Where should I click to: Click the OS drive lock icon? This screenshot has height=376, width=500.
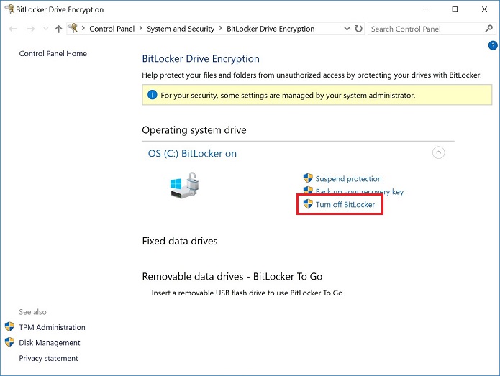click(184, 185)
